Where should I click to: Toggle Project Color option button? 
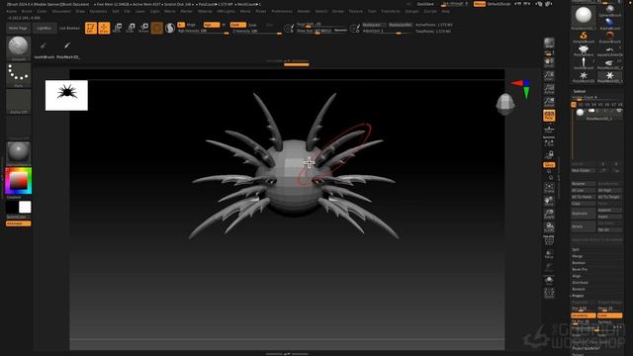click(x=609, y=315)
